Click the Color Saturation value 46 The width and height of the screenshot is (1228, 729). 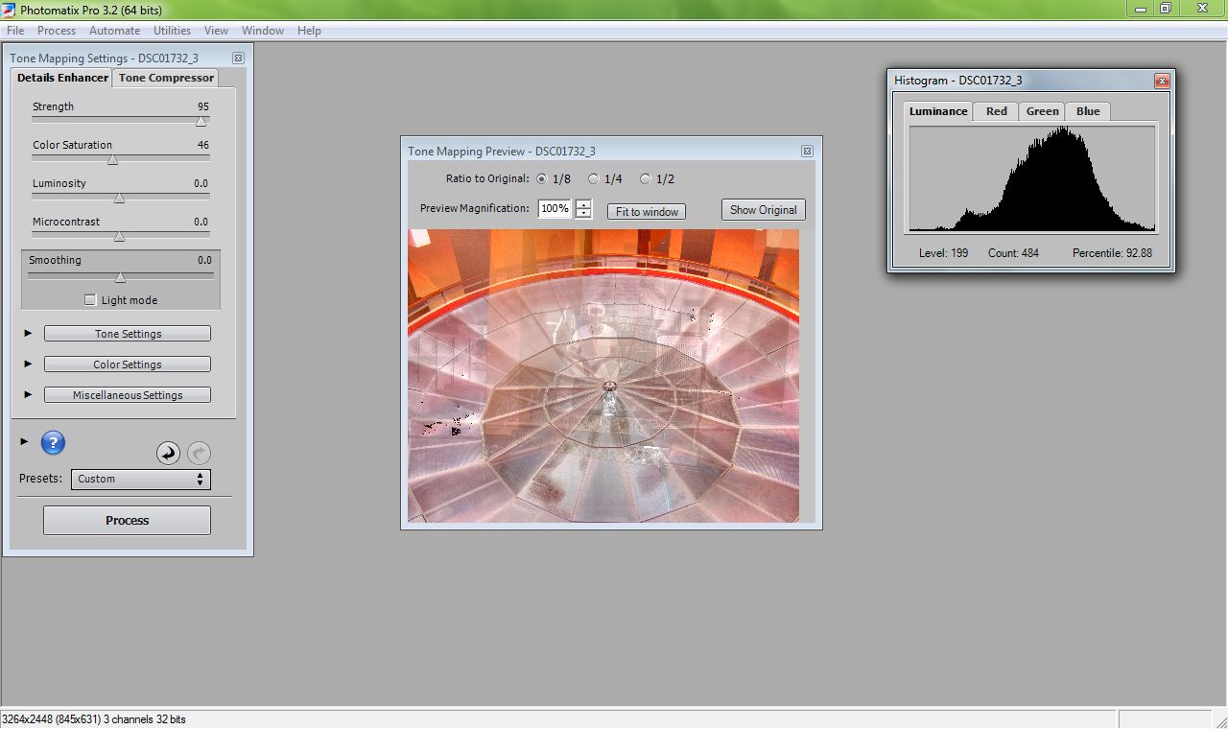coord(203,145)
